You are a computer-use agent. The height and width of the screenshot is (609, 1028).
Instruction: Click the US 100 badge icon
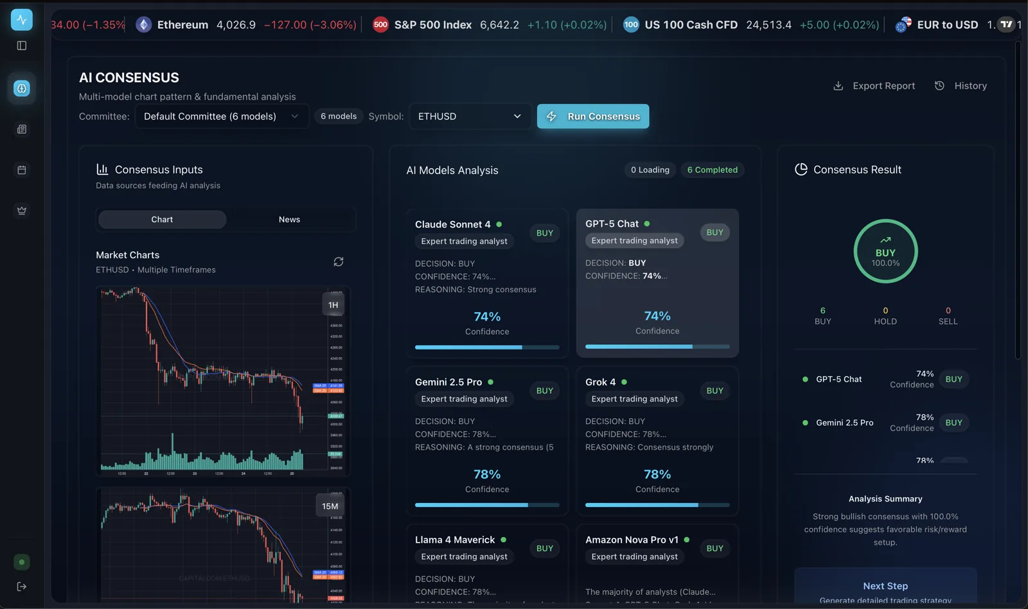pyautogui.click(x=632, y=25)
